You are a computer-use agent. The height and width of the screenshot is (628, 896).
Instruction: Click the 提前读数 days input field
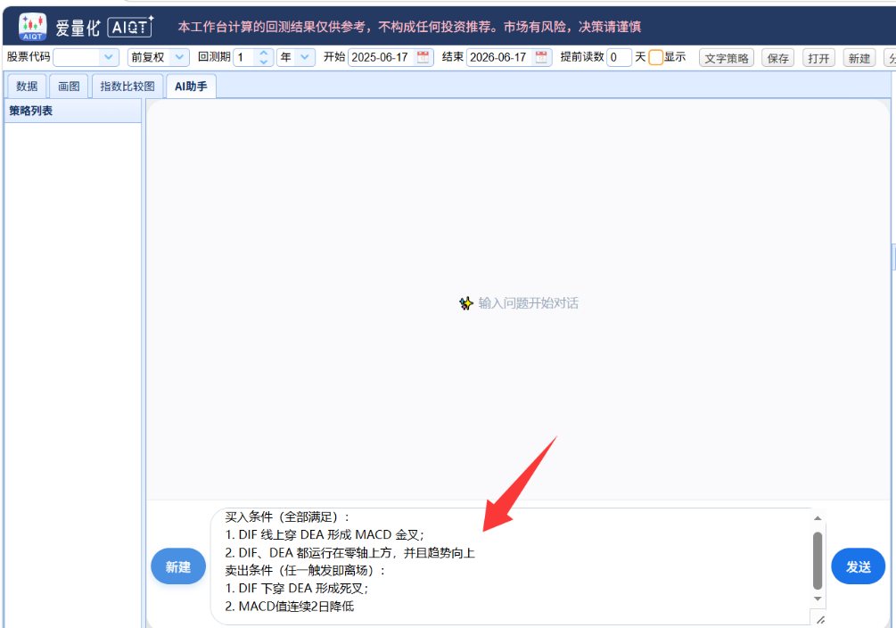[x=619, y=57]
